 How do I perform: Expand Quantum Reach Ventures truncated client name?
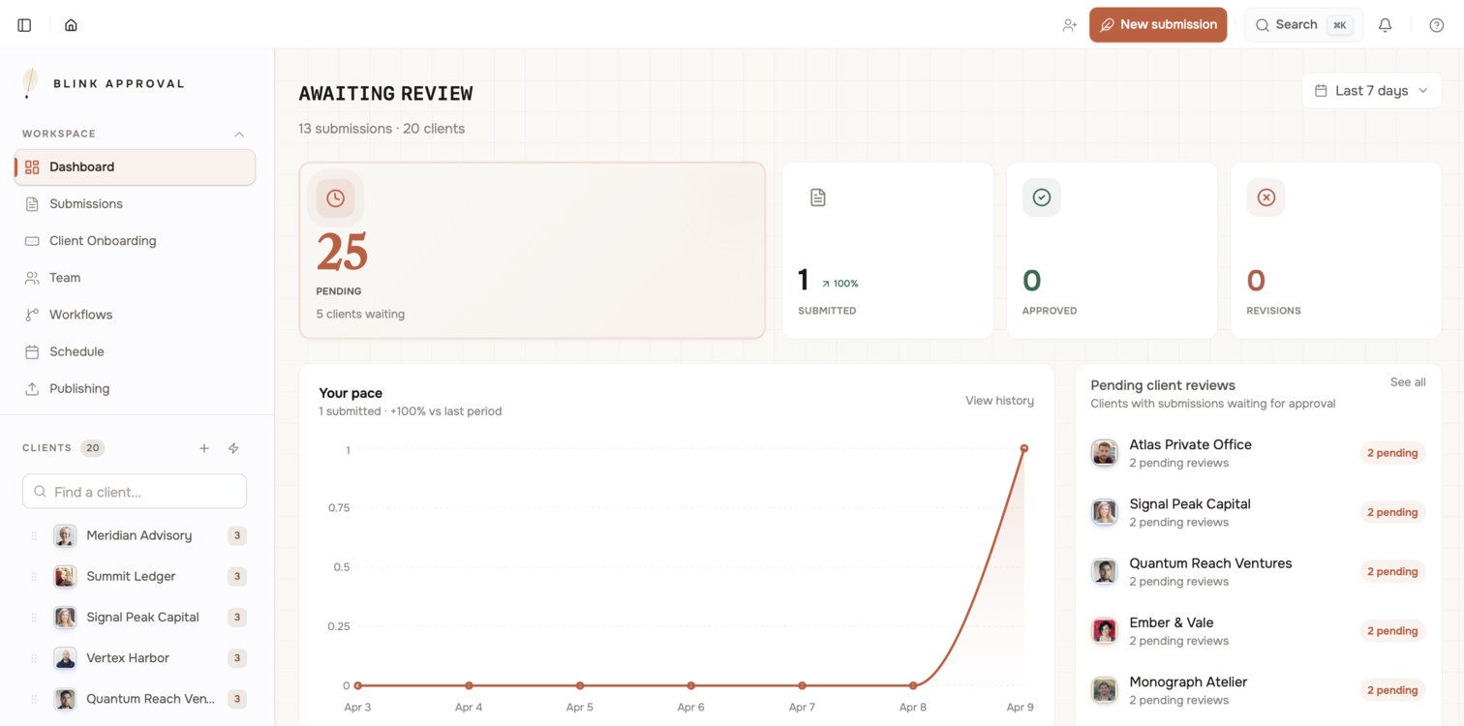click(x=150, y=698)
